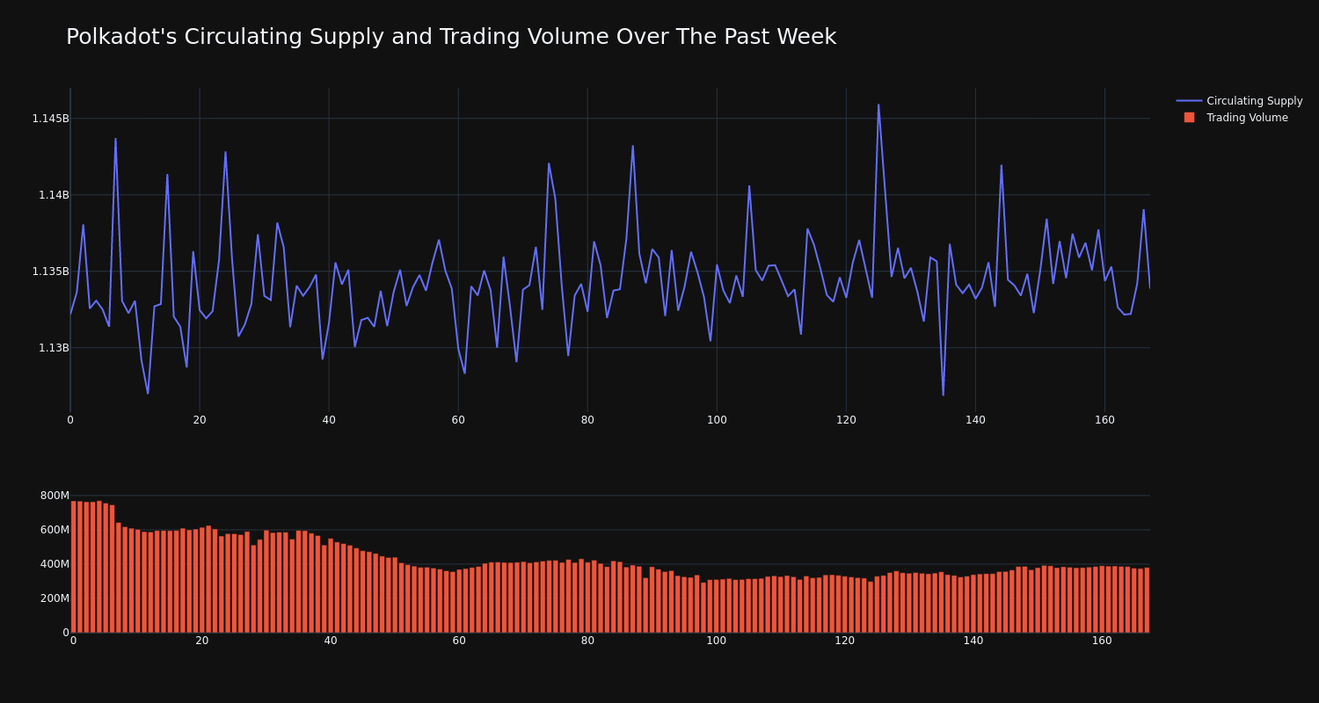Click the blue Circulating Supply legend line
This screenshot has height=703, width=1319.
click(1189, 101)
